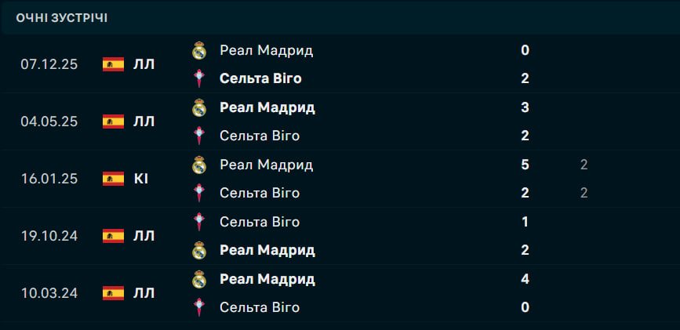Click Celta Vigo crest in 19.10.24 match
Viewport: 680px width, 330px height.
coord(199,222)
